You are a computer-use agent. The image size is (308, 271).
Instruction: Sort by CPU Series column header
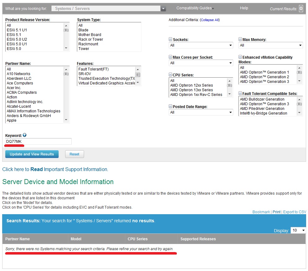tap(137, 239)
